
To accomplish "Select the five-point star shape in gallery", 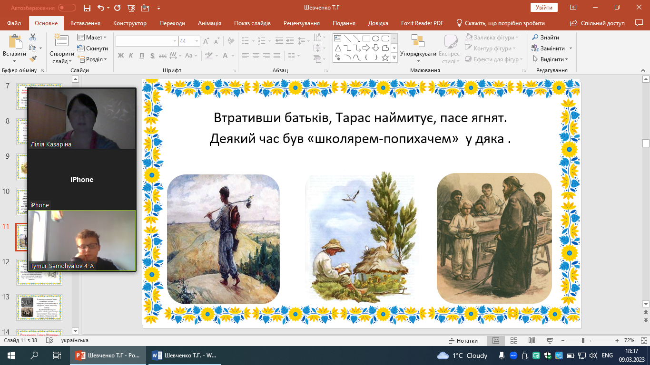I will coord(385,58).
